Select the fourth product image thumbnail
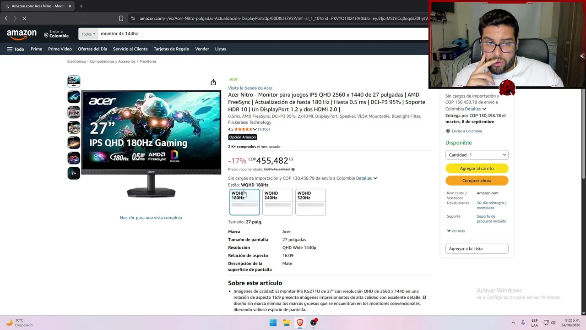Viewport: 586px width, 330px height. (74, 127)
